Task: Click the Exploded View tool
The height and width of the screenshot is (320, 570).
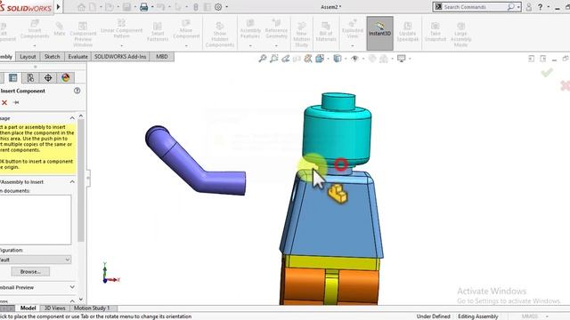Action: coord(353,29)
